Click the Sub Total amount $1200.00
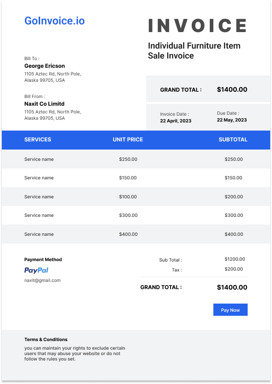 (x=235, y=259)
